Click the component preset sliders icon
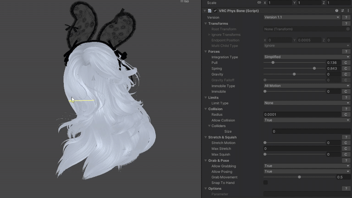The image size is (352, 198). [342, 11]
